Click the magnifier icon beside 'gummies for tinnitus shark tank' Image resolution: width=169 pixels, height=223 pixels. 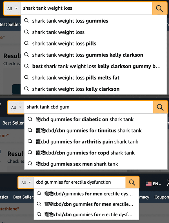(30, 130)
